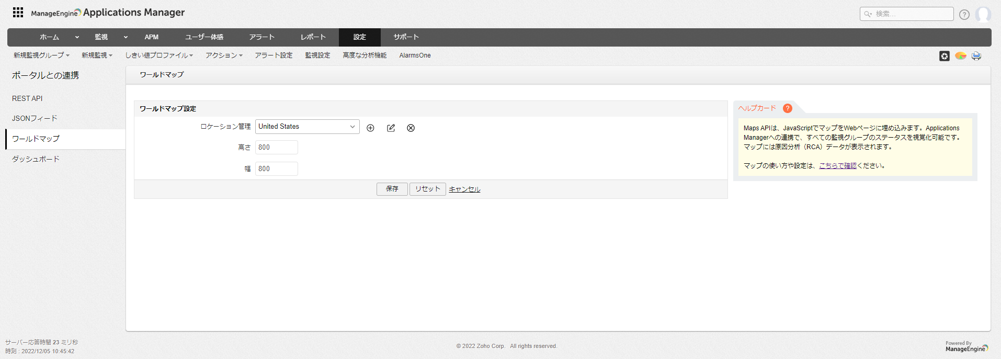Click the search magnifier icon
The width and height of the screenshot is (1001, 359).
[868, 14]
